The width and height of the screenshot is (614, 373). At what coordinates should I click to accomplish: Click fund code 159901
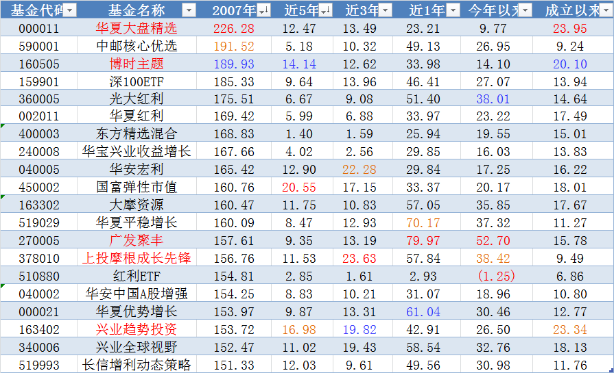click(x=39, y=82)
